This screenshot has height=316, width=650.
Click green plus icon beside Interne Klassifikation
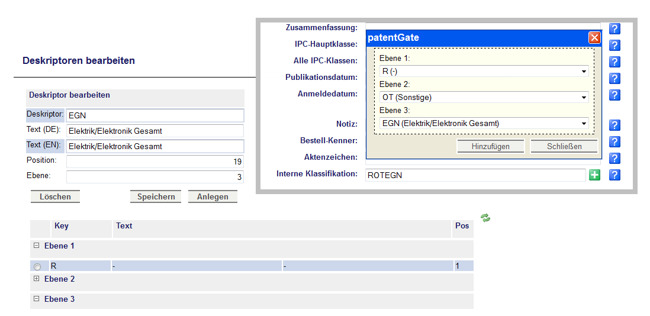coord(594,175)
